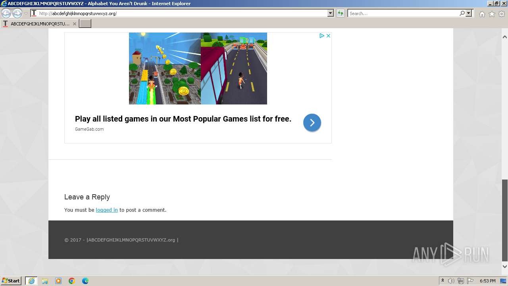Open the volume speaker tray icon
Viewport: 508px width, 286px height.
pos(451,281)
